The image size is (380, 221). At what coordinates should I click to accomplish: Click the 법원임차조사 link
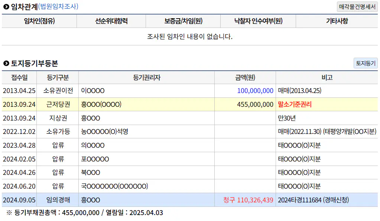(58, 6)
